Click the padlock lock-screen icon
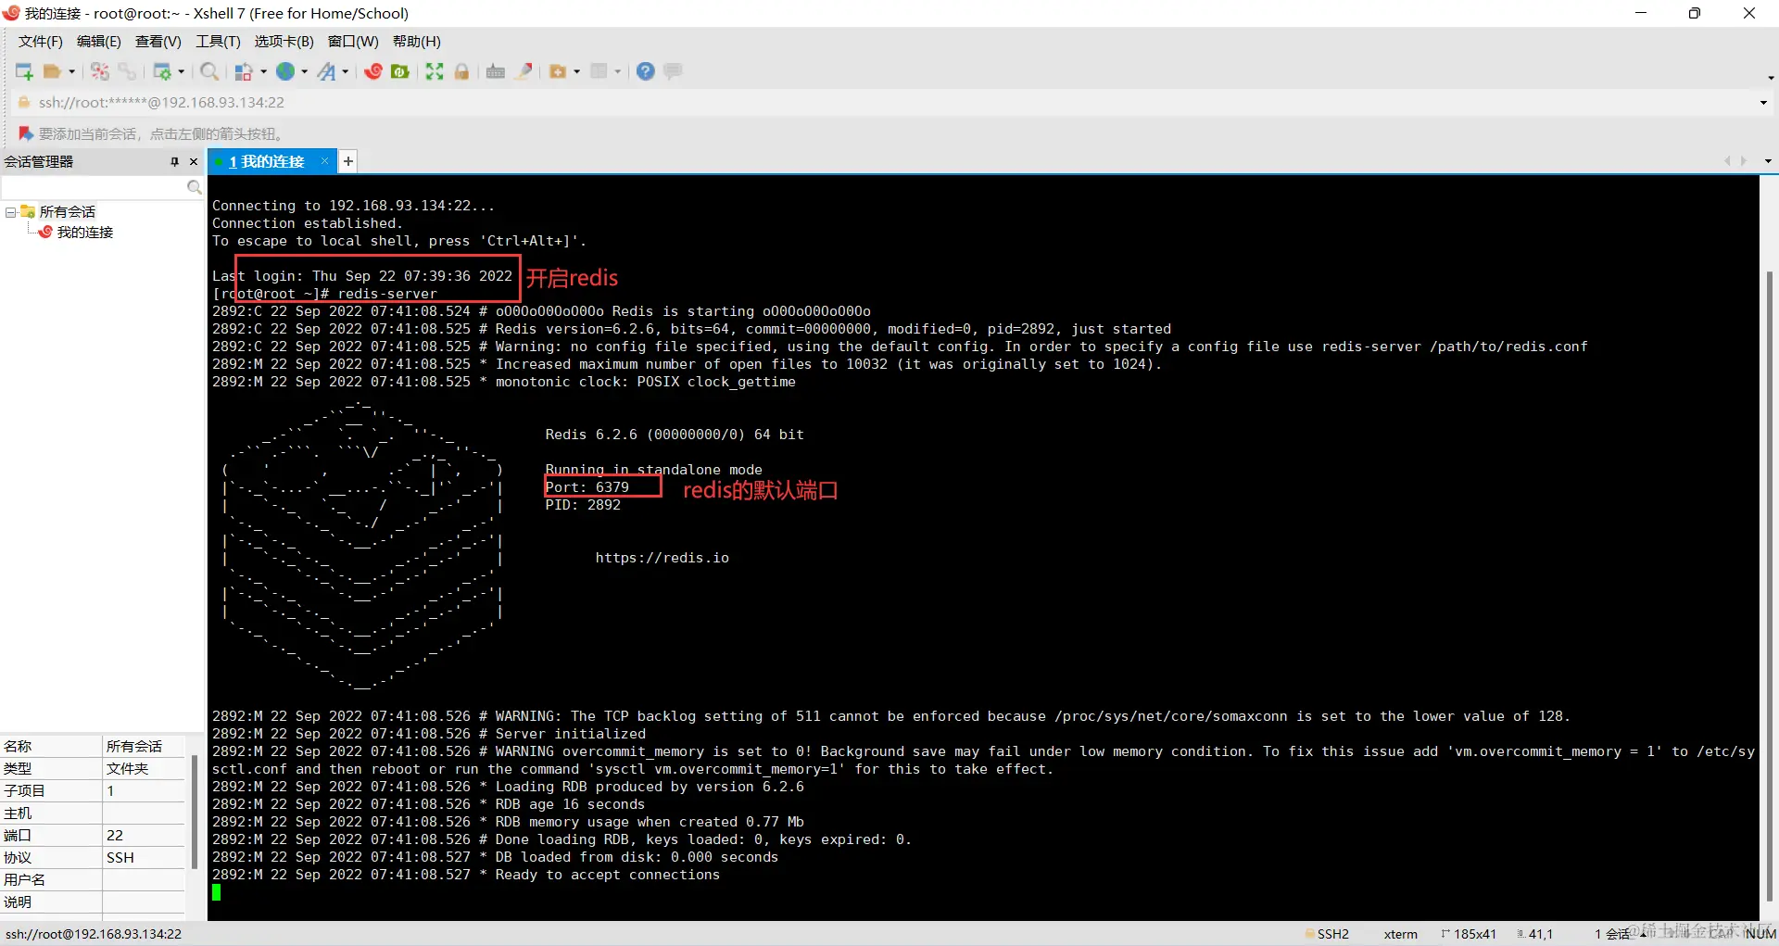The width and height of the screenshot is (1779, 946). 461,71
